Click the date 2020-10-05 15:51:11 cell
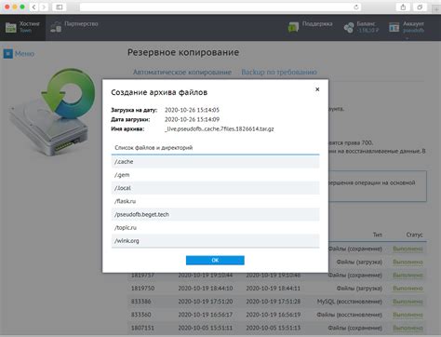Screen dimensions: 441x337 point(206,328)
